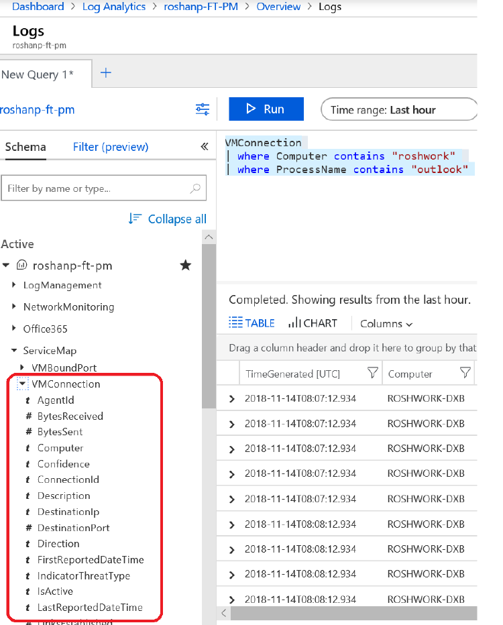Click the roshanp-ft-pm workspace scope link
This screenshot has height=625, width=503.
coord(38,109)
